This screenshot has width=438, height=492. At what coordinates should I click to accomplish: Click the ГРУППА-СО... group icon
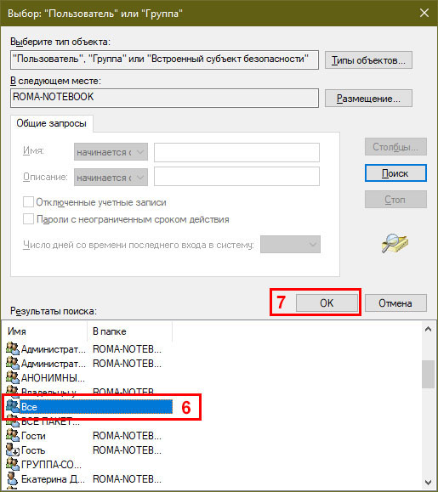pos(13,464)
